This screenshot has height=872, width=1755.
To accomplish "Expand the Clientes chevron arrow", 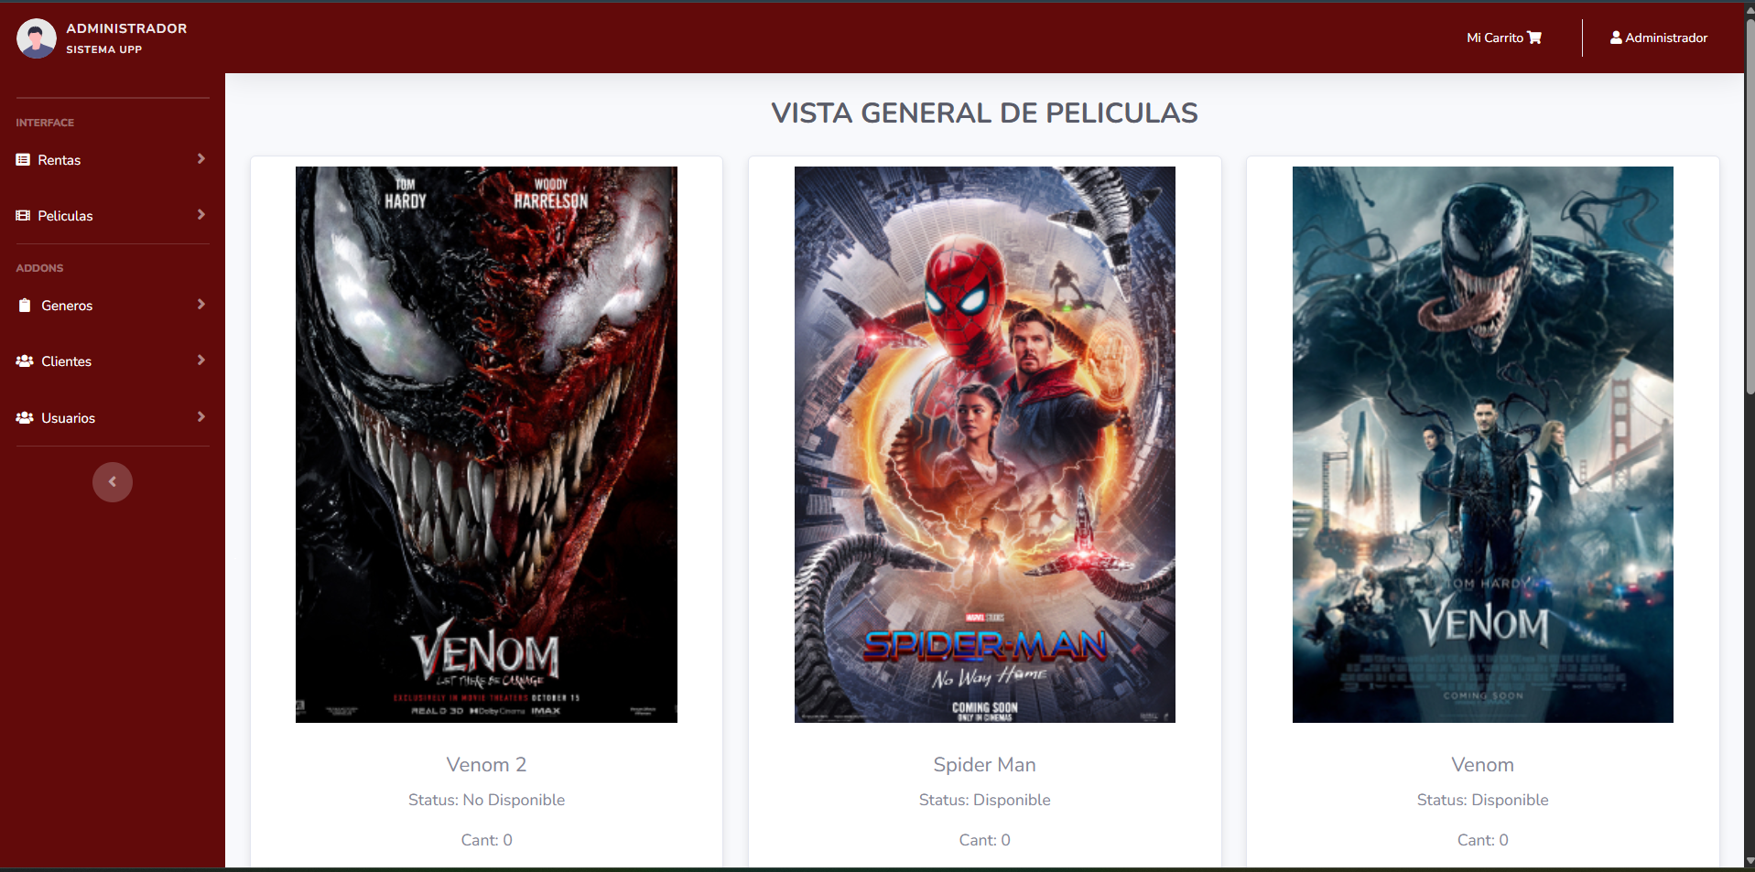I will pos(201,361).
